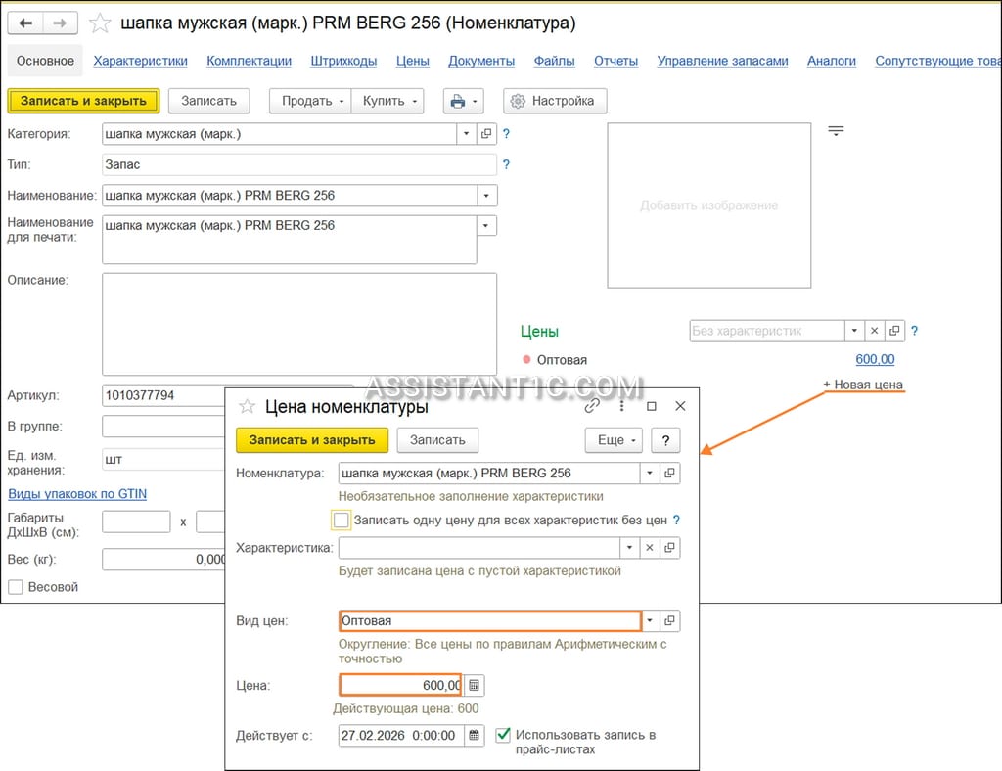The height and width of the screenshot is (771, 1002).
Task: Expand the Вид цен dropdown list
Action: [x=650, y=621]
